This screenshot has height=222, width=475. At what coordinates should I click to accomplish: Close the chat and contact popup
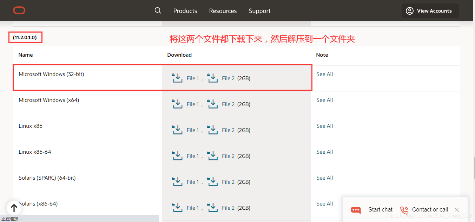point(456,210)
